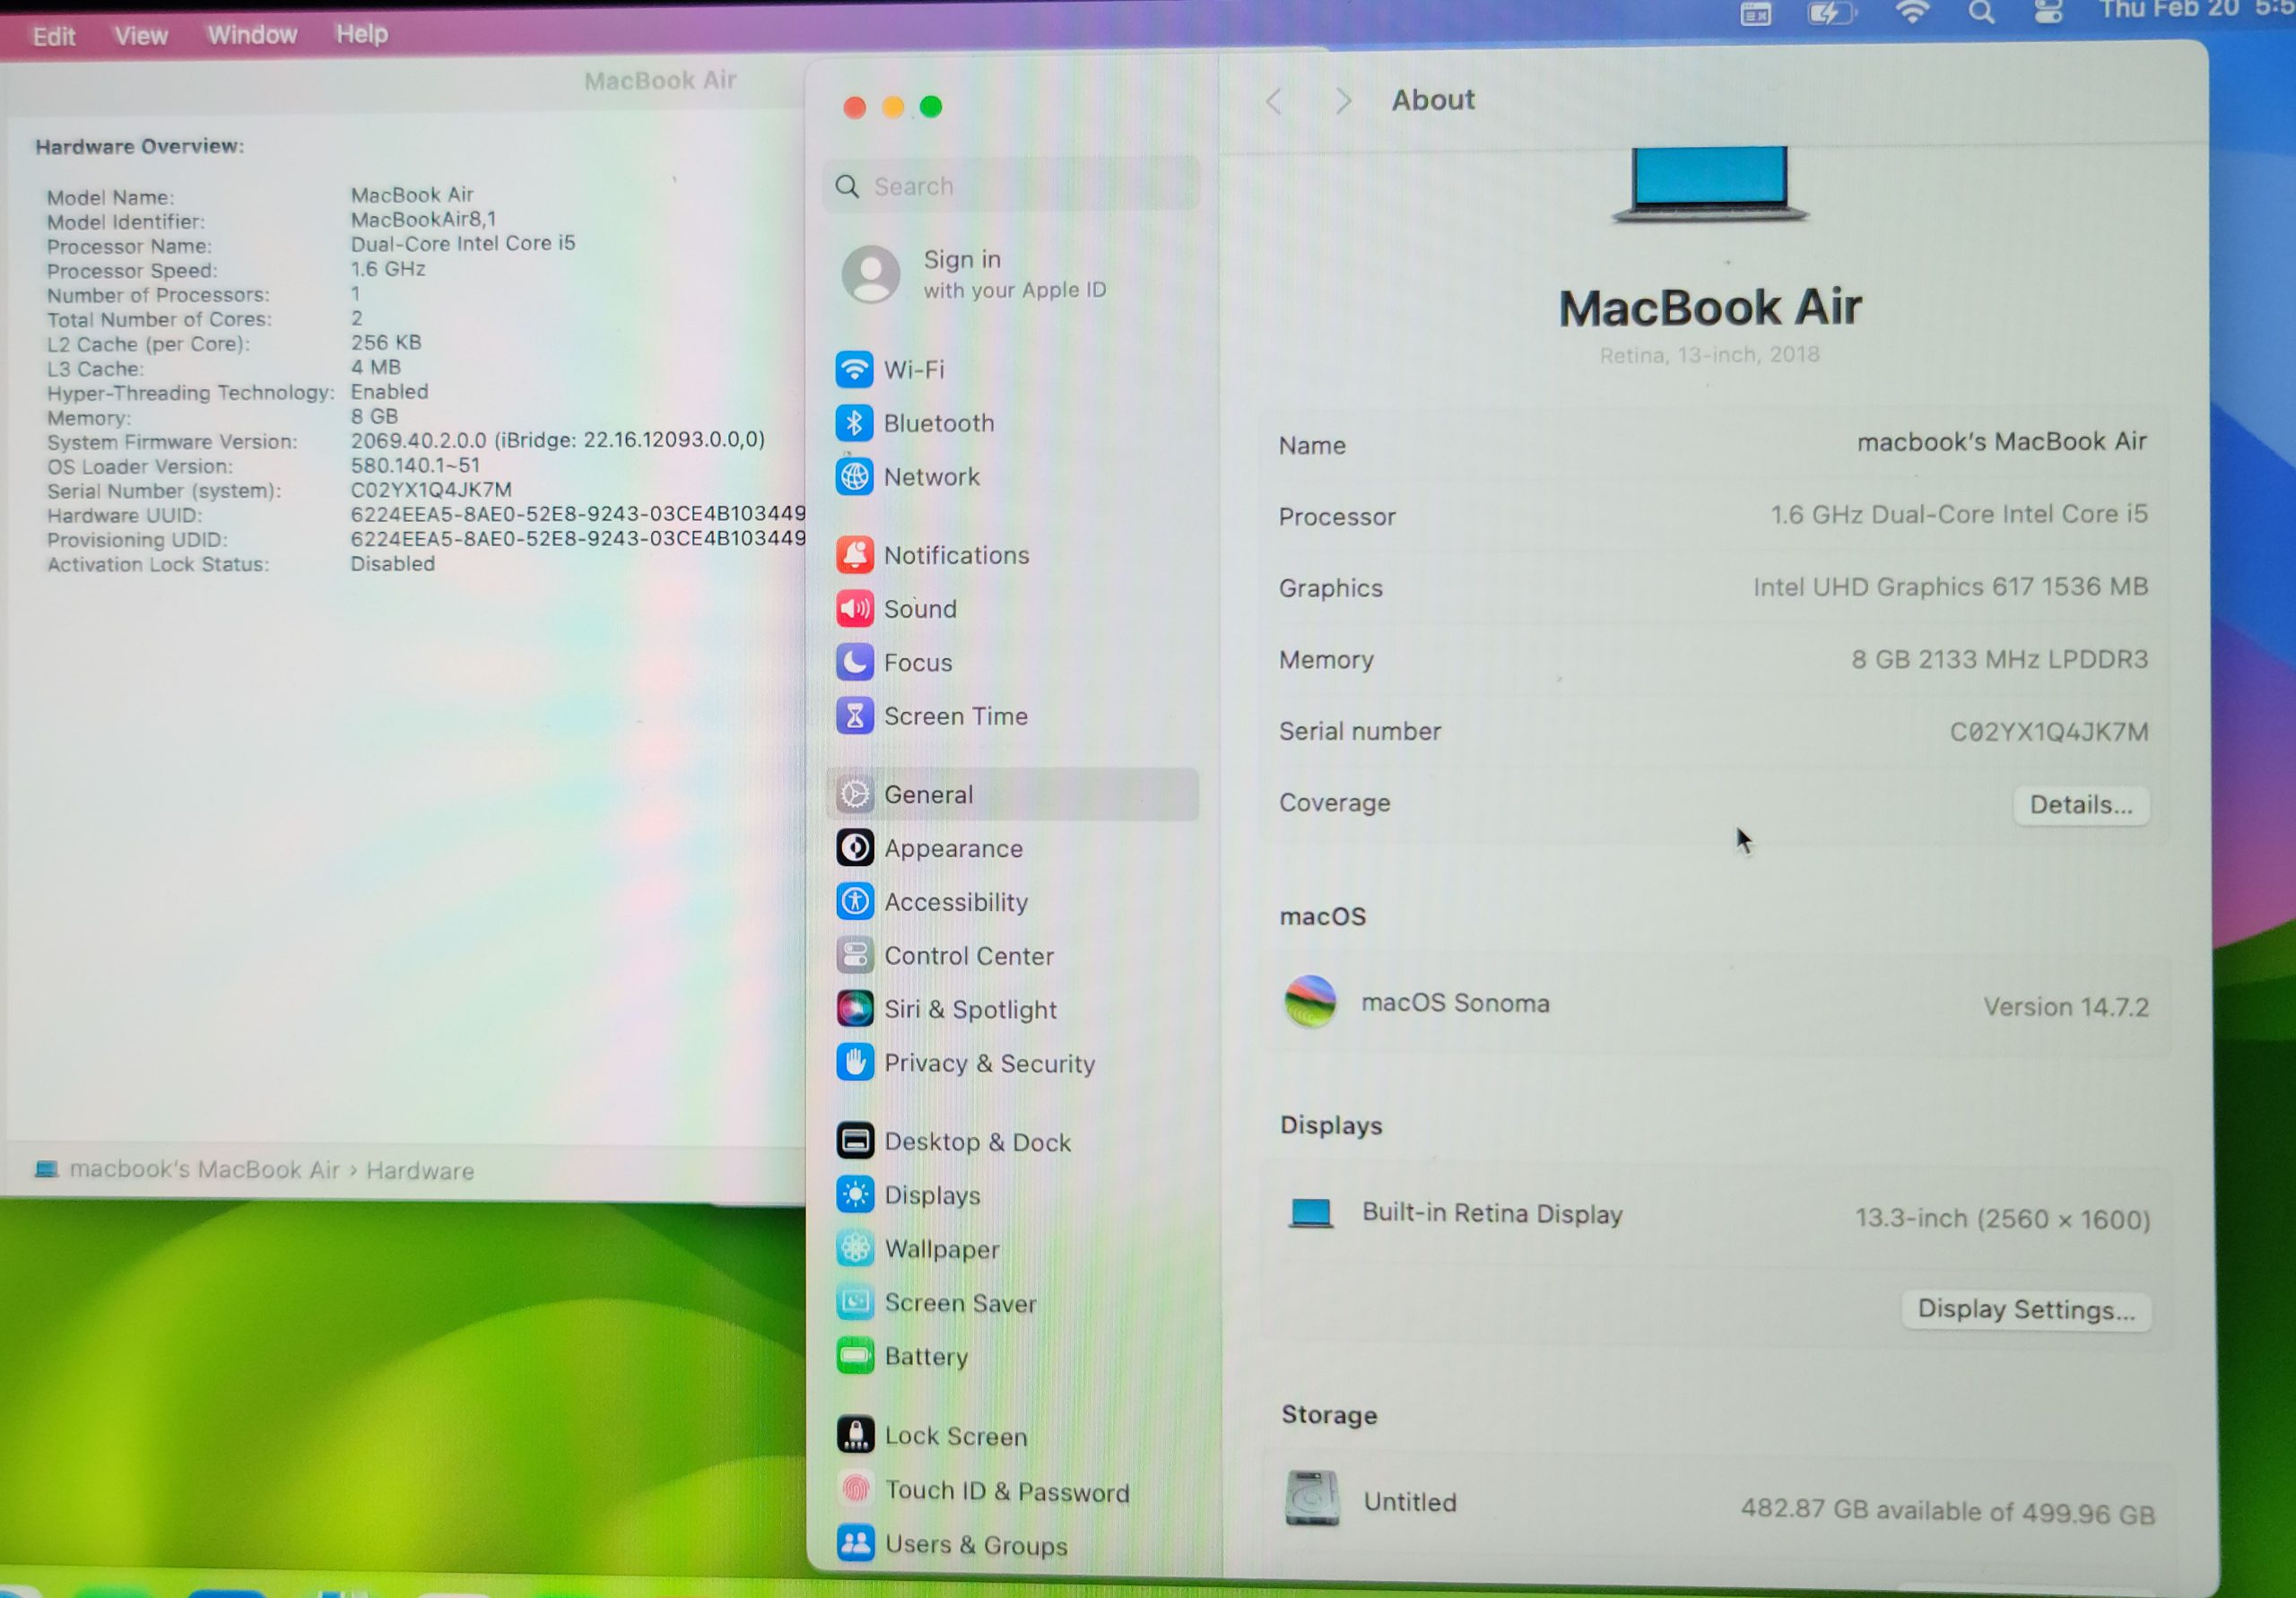
Task: Open Focus settings
Action: (x=917, y=662)
